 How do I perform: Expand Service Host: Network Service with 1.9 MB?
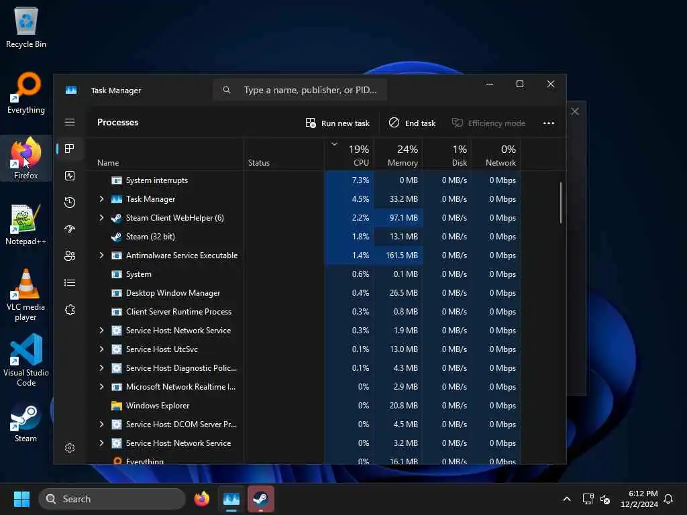(x=101, y=330)
